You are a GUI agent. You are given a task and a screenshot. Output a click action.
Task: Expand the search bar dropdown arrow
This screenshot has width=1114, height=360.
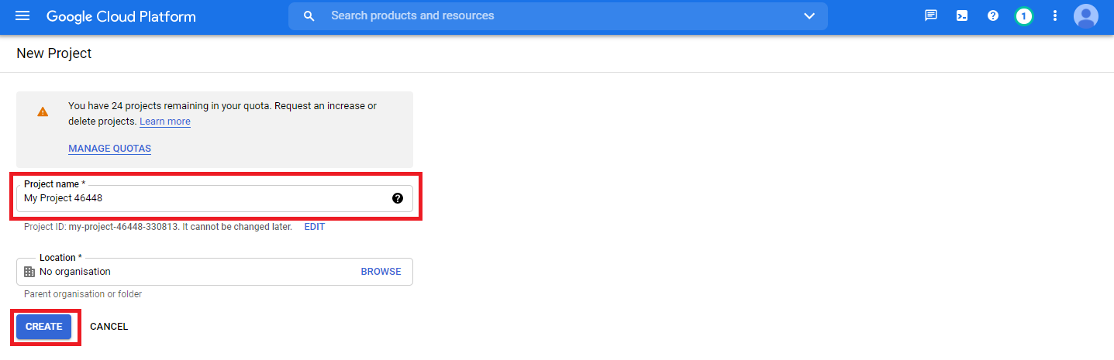coord(809,16)
